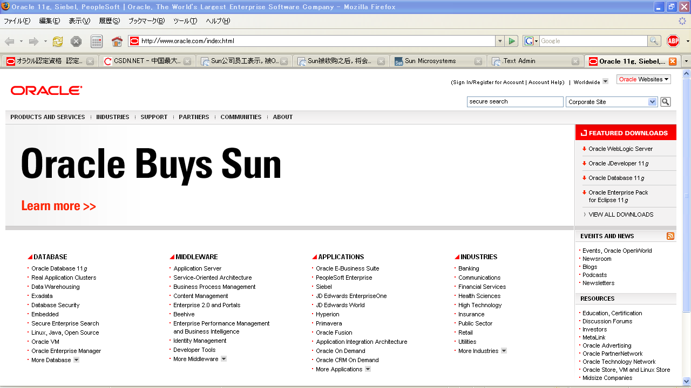Click the Oracle favicon in the address bar
The width and height of the screenshot is (691, 388).
coord(134,41)
